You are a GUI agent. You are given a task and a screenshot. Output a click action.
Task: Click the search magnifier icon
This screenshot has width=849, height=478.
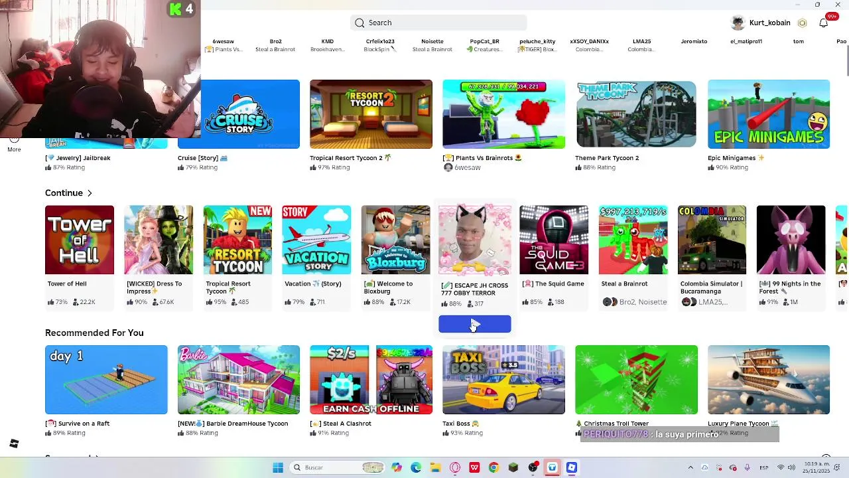[x=359, y=23]
